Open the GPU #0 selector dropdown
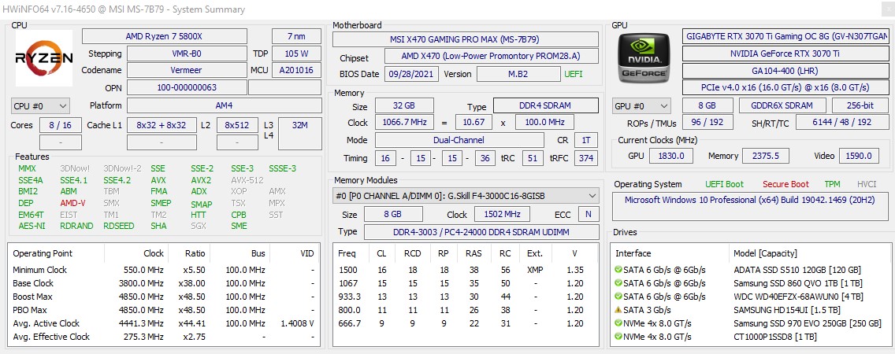The width and height of the screenshot is (895, 354). (x=641, y=106)
